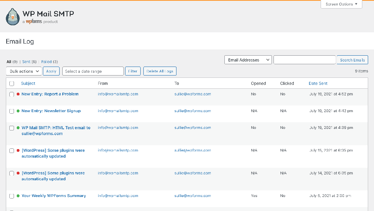Viewport: 374px width, 211px height.
Task: Click green status dot for Weekly WPForms Summary
Action: click(x=18, y=196)
